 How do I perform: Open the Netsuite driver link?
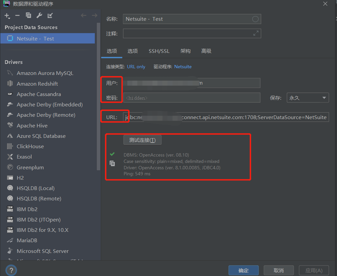pos(183,67)
